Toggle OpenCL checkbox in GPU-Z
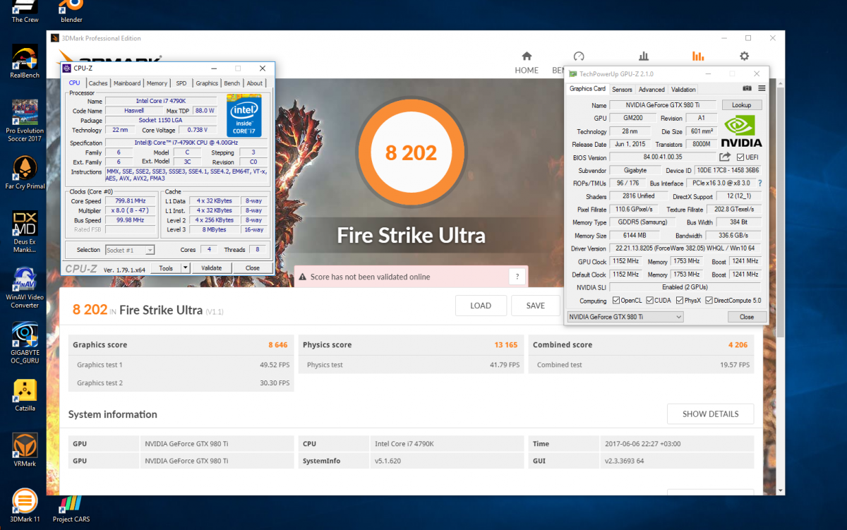847x530 pixels. point(616,301)
